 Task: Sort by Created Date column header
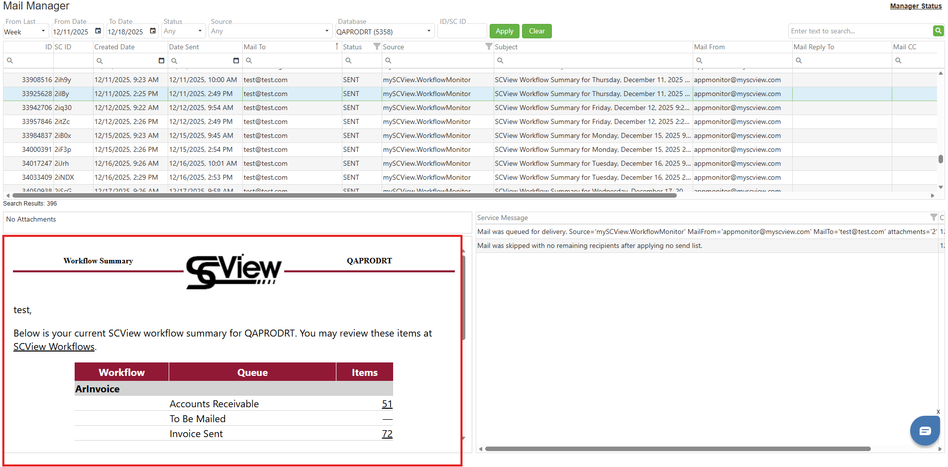coord(114,47)
